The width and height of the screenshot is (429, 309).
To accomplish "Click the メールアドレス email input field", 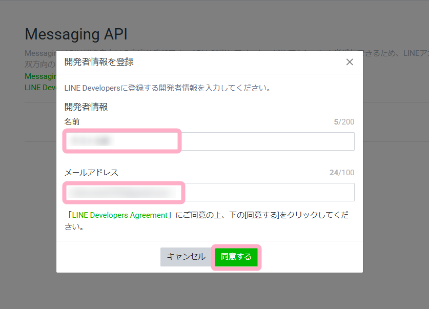I will click(x=209, y=192).
